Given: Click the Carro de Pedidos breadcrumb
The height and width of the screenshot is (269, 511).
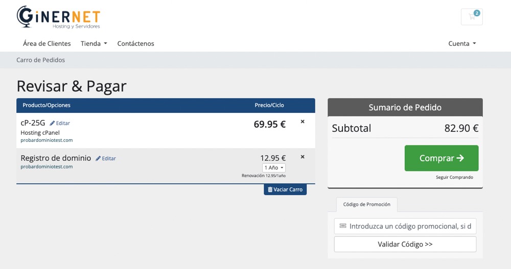Looking at the screenshot, I should [41, 60].
